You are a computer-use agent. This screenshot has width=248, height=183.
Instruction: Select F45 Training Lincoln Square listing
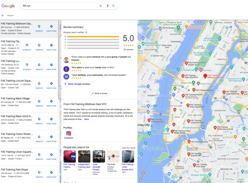(17, 80)
